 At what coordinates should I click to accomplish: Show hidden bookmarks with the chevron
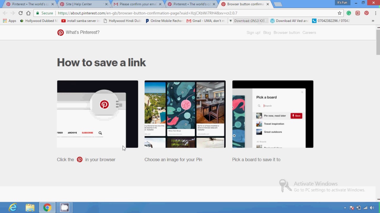(373, 21)
